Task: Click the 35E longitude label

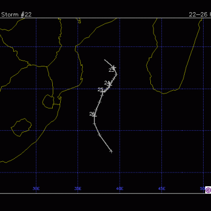Action: (x=78, y=189)
